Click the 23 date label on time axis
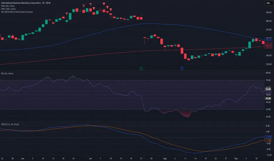Viewport: 274px width, 161px height. (141, 159)
